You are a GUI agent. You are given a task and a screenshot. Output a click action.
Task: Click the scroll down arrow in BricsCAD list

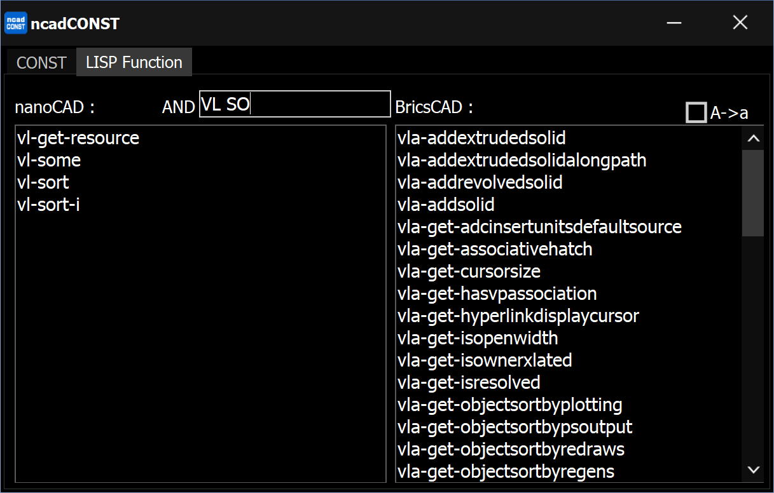[754, 470]
